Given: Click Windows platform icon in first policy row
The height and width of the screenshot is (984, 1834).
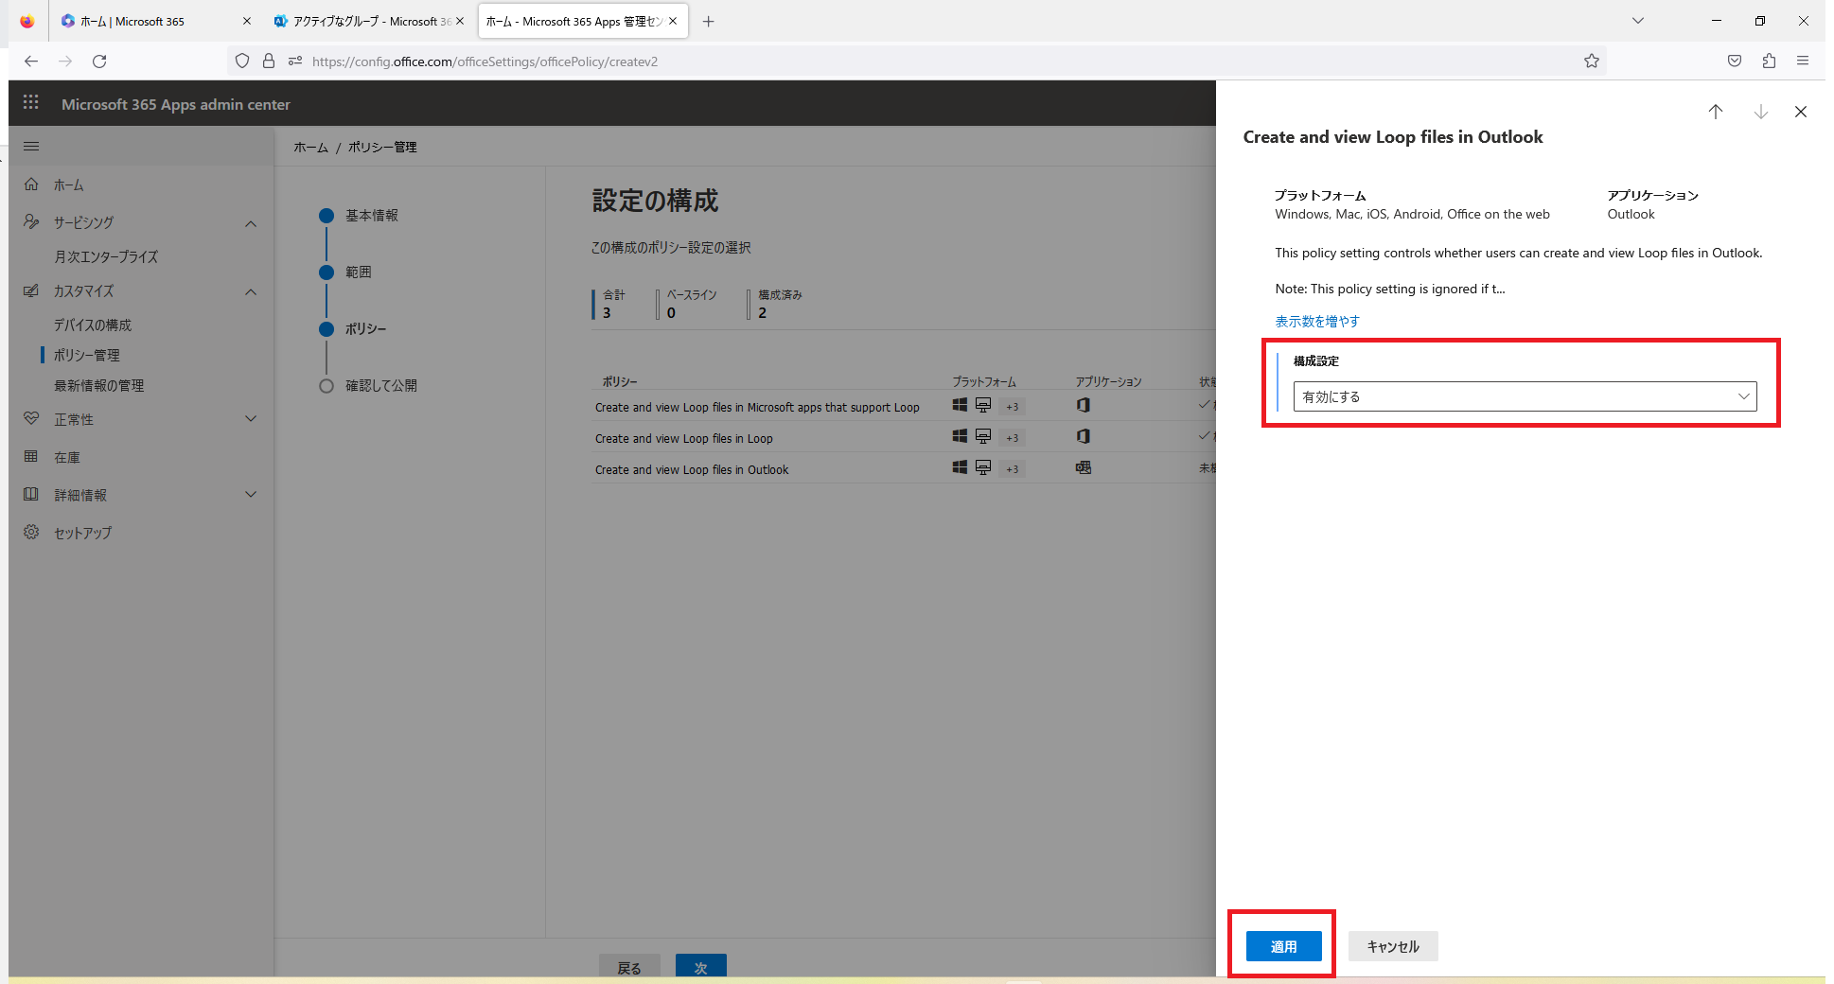Looking at the screenshot, I should 960,405.
